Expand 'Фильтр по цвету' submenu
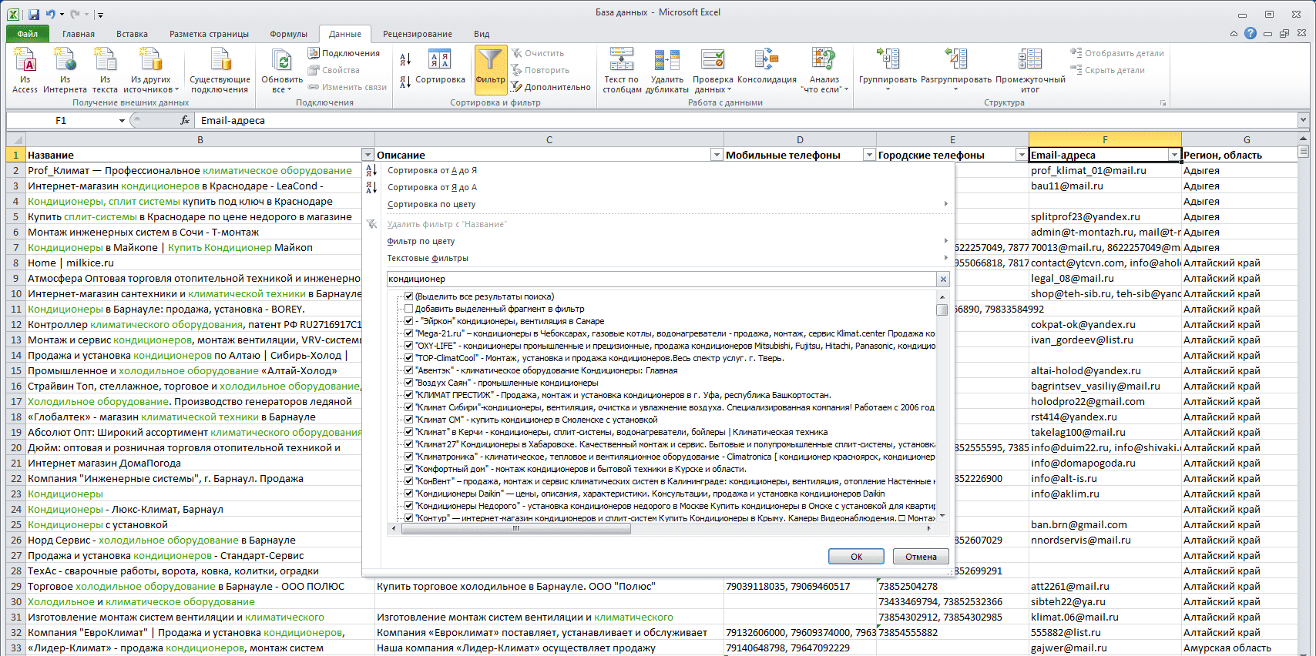The image size is (1316, 656). (x=946, y=241)
